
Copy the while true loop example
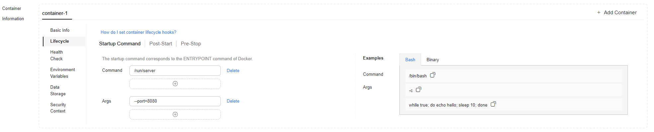click(493, 104)
